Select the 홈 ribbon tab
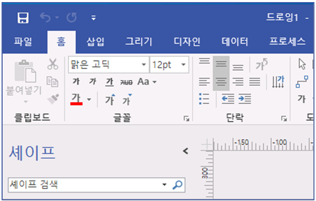Image resolution: width=316 pixels, height=201 pixels. pyautogui.click(x=61, y=42)
